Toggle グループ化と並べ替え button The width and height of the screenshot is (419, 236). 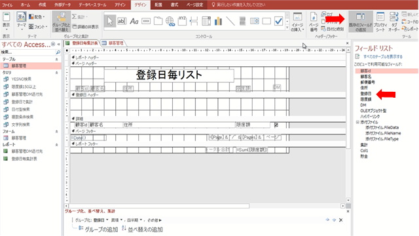[x=61, y=22]
